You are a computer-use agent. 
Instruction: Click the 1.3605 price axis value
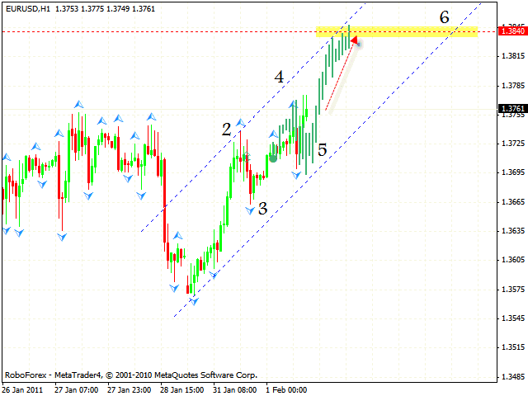[x=513, y=260]
